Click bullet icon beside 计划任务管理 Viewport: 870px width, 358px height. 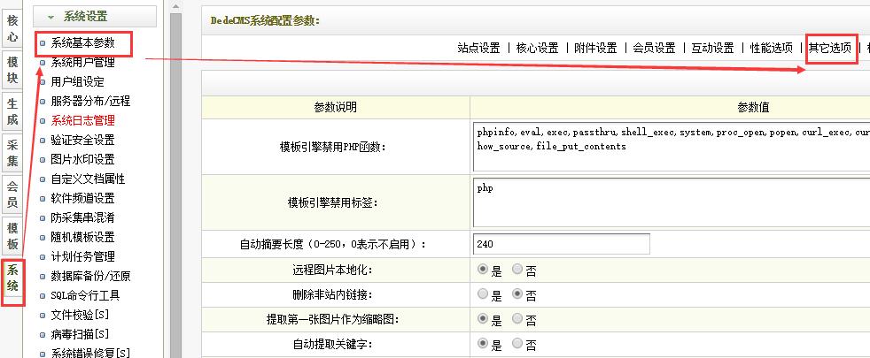pos(43,256)
